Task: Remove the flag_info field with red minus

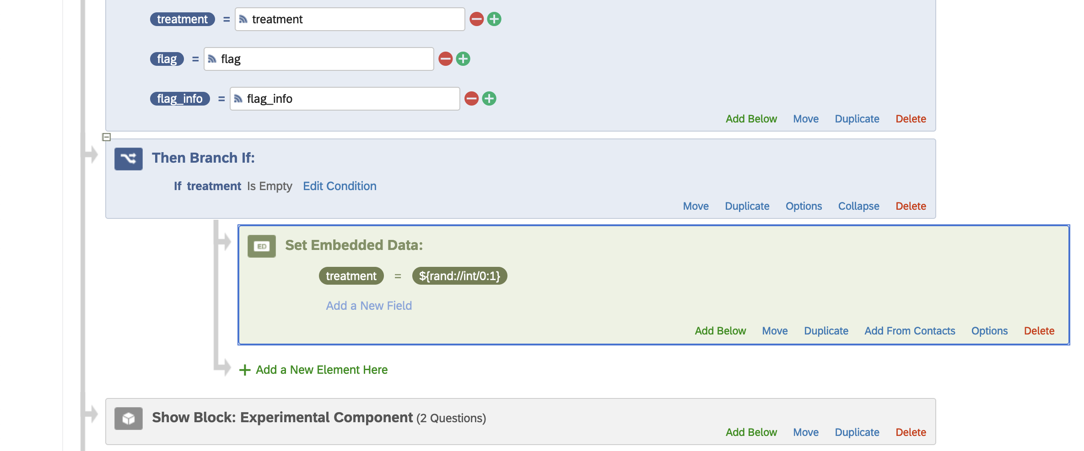Action: pos(471,99)
